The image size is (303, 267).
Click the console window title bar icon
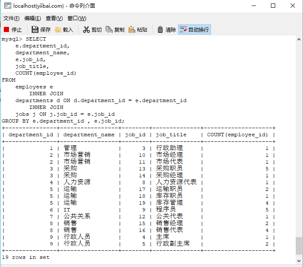click(8, 6)
